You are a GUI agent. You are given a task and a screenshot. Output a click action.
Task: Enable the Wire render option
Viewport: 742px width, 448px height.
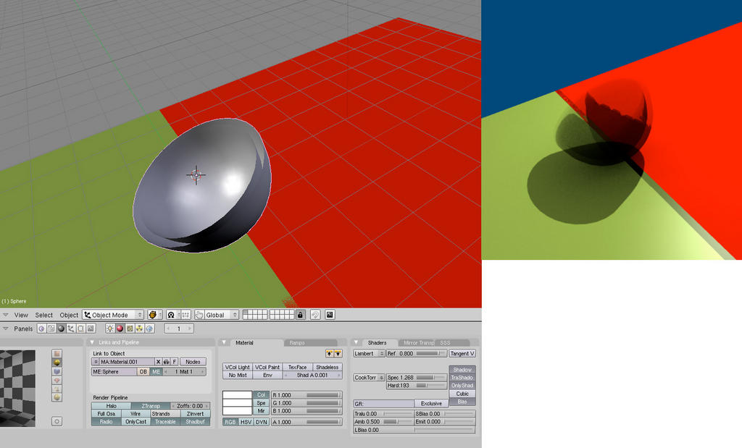pyautogui.click(x=136, y=413)
